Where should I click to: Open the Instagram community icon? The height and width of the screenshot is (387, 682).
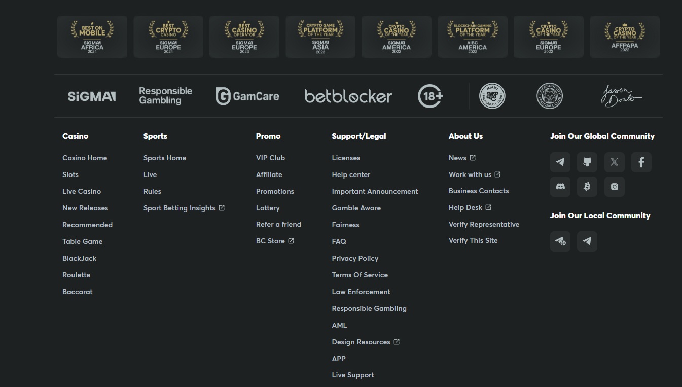pos(614,187)
